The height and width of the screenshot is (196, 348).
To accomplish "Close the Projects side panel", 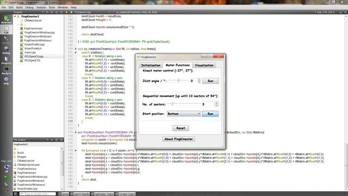I will [61, 12].
